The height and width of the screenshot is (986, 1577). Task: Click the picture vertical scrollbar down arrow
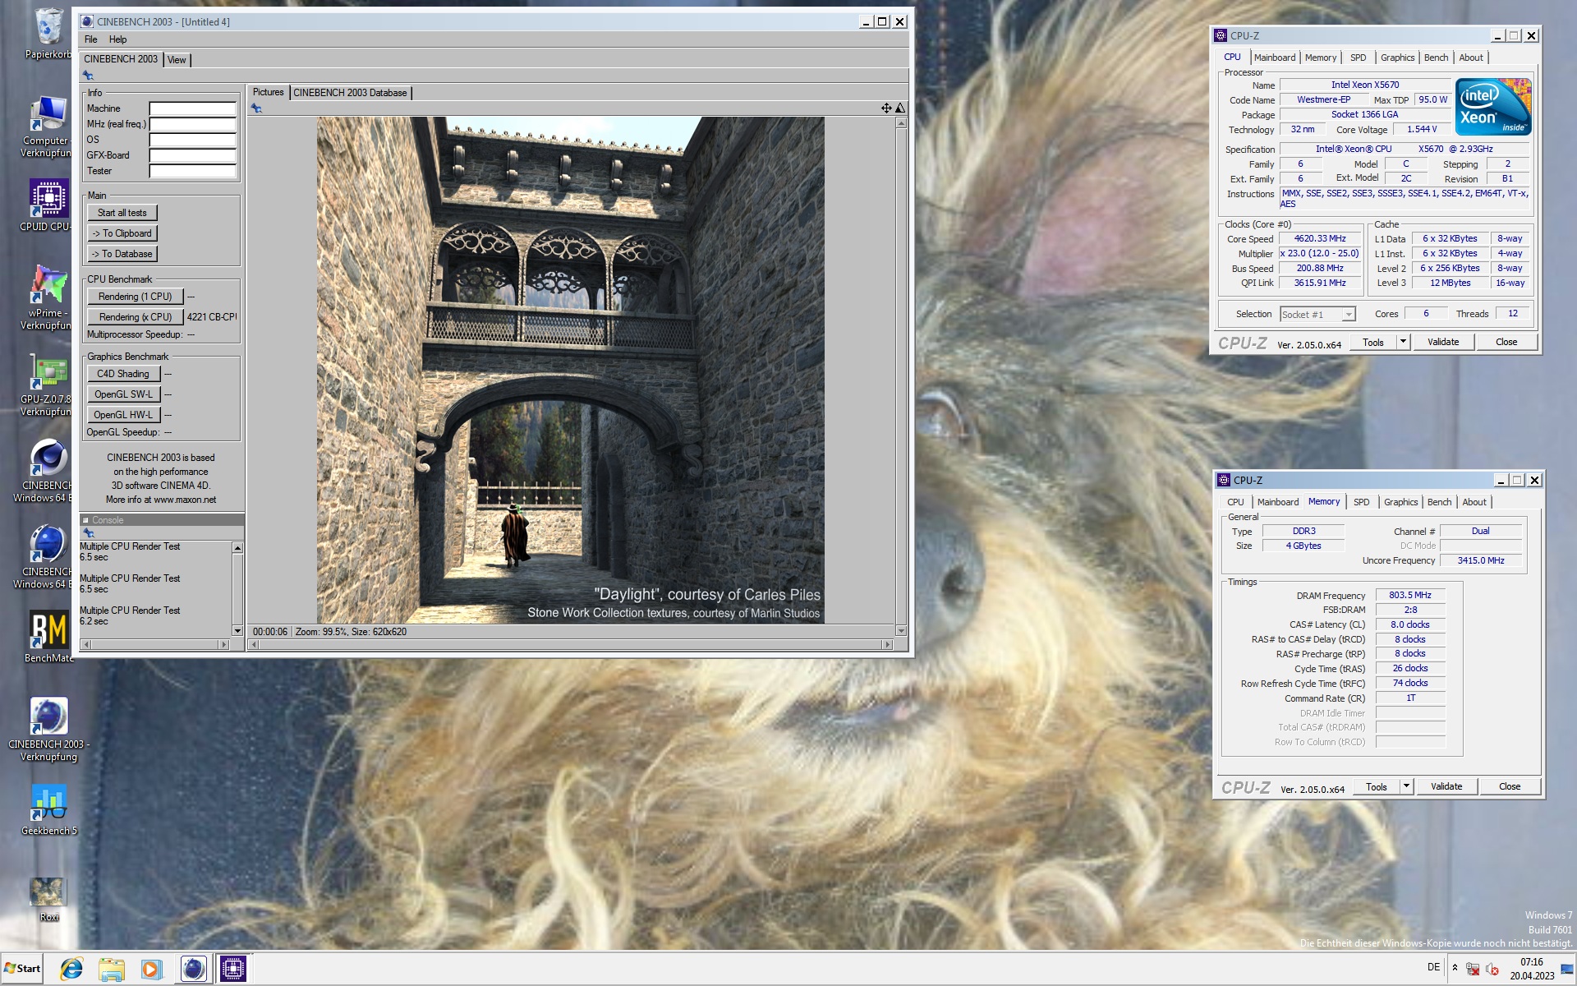[x=901, y=631]
